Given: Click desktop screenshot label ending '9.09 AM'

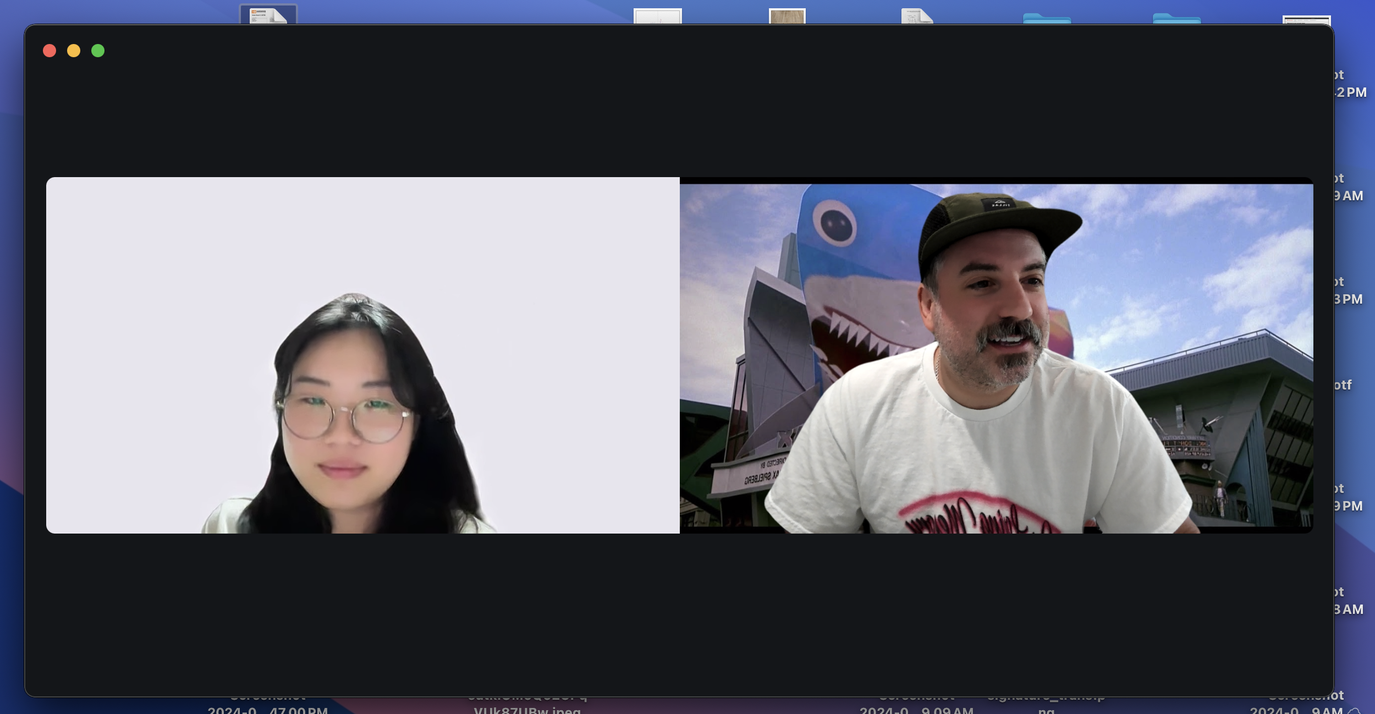Looking at the screenshot, I should click(916, 710).
